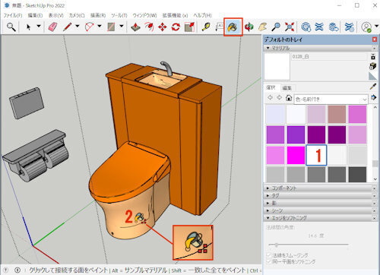
Task: Expand the シーン panel
Action: (x=268, y=210)
